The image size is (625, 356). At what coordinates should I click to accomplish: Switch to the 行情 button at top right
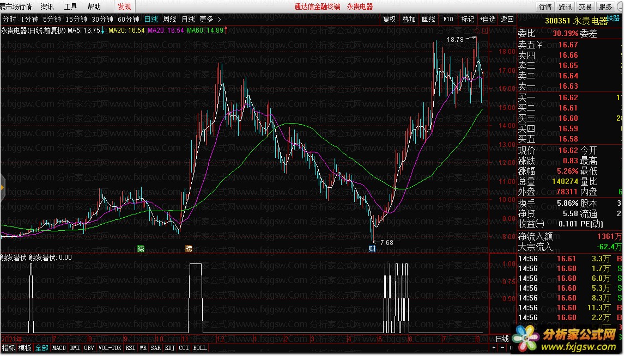(545, 7)
